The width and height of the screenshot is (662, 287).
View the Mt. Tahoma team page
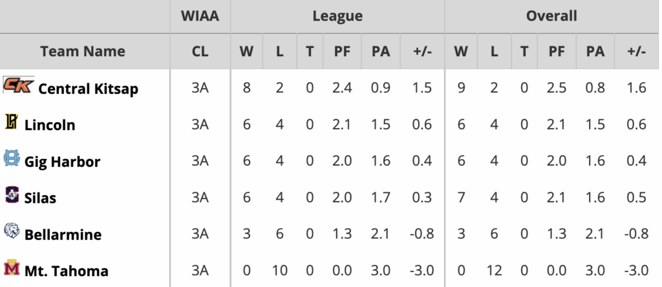[x=58, y=271]
